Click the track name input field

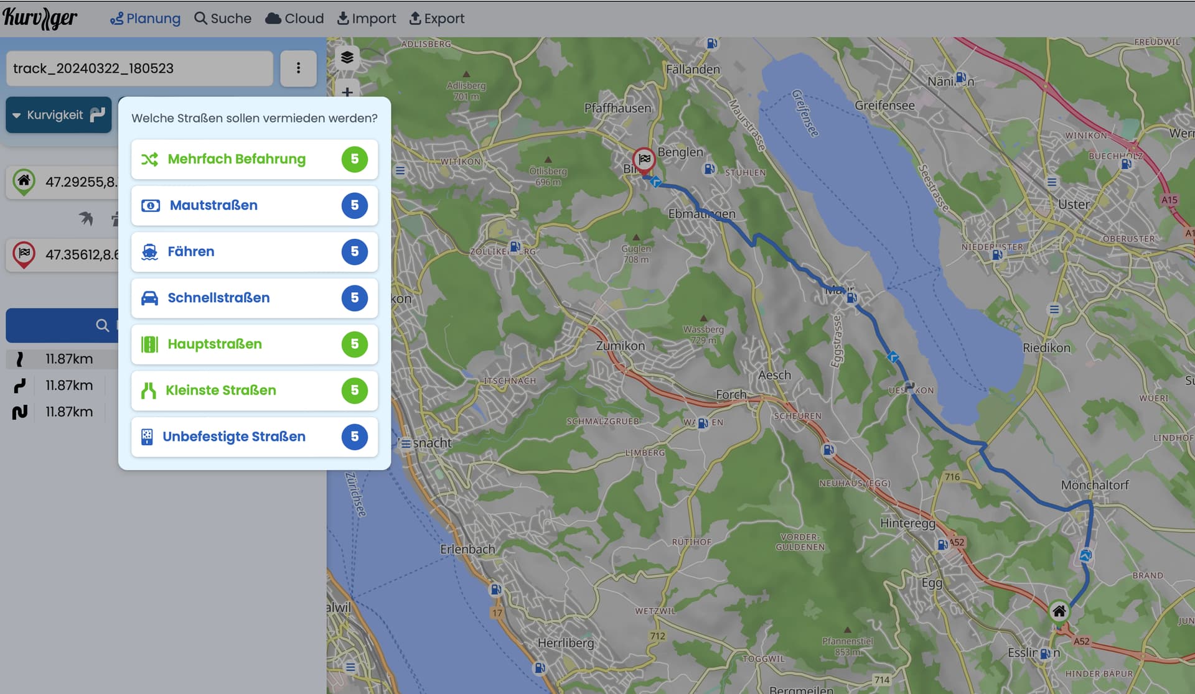(x=139, y=68)
